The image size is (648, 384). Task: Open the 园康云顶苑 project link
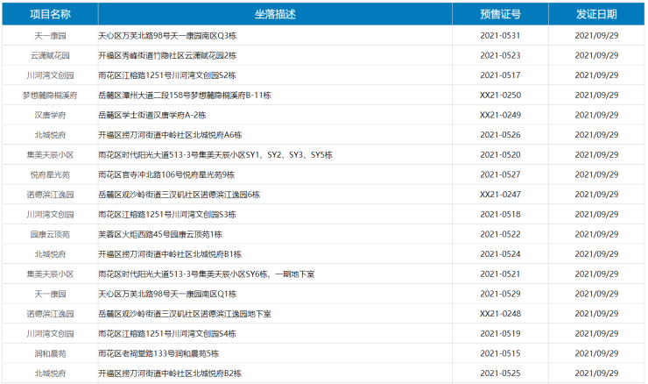pyautogui.click(x=50, y=234)
